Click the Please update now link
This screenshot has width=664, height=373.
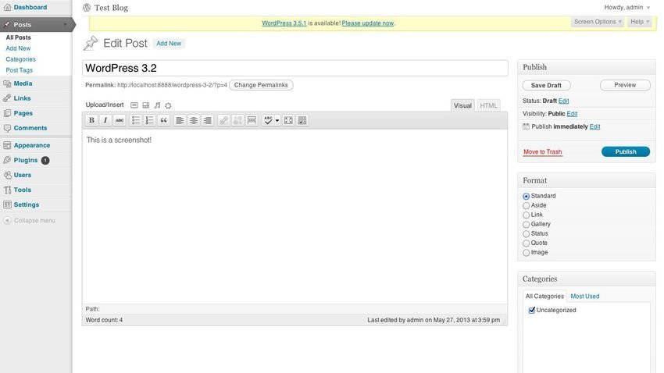368,23
